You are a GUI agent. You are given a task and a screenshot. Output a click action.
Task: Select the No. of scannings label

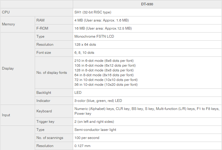point(49,138)
